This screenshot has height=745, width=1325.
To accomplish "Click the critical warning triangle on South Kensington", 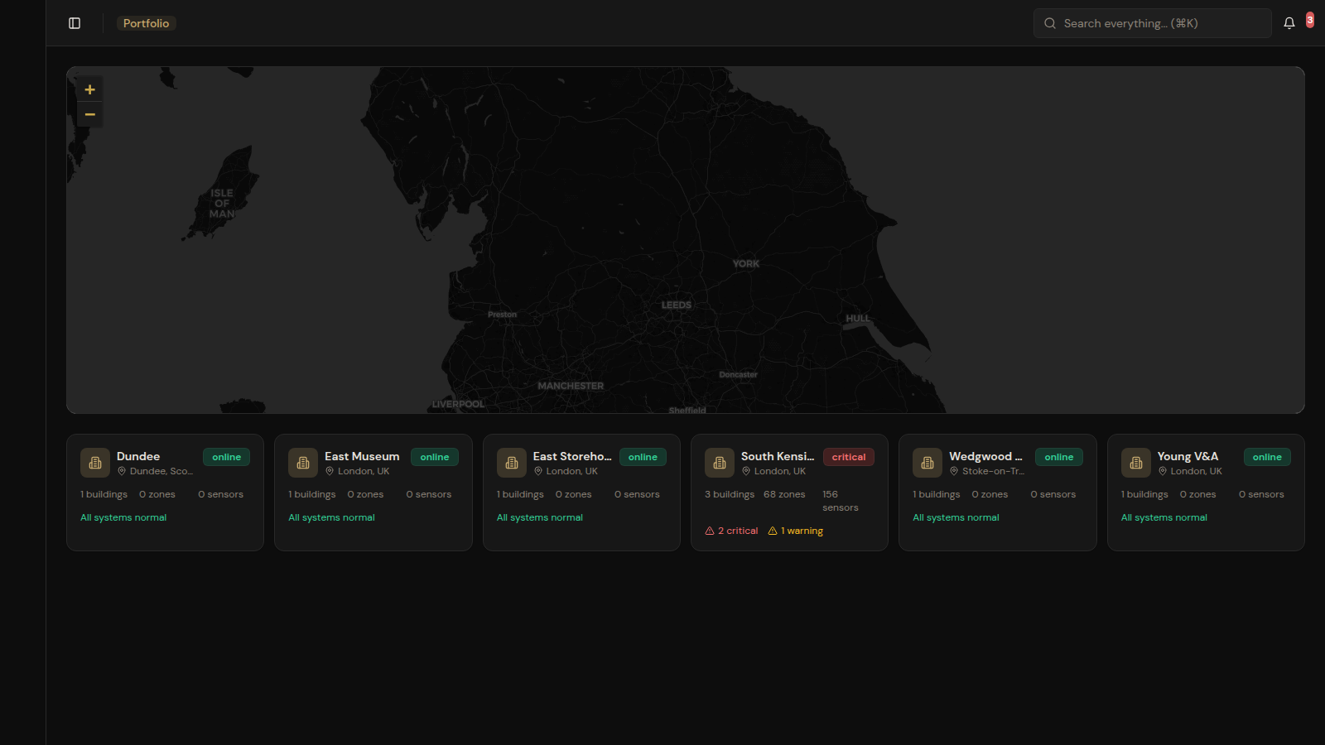I will pos(709,531).
